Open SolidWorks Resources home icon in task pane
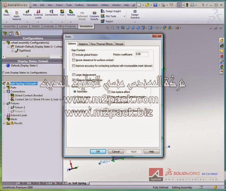226x191 pixels. pyautogui.click(x=221, y=40)
